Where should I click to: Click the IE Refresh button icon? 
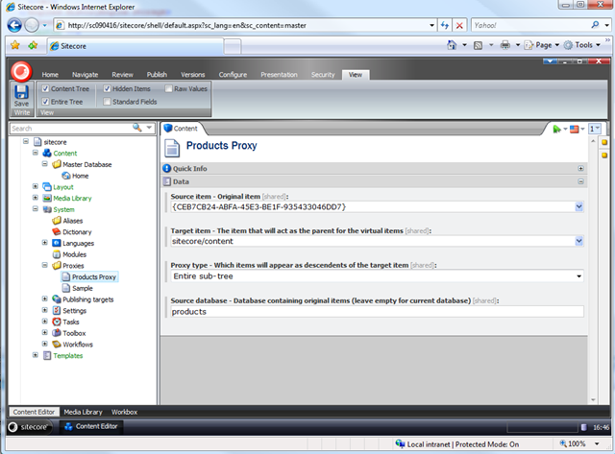(444, 26)
